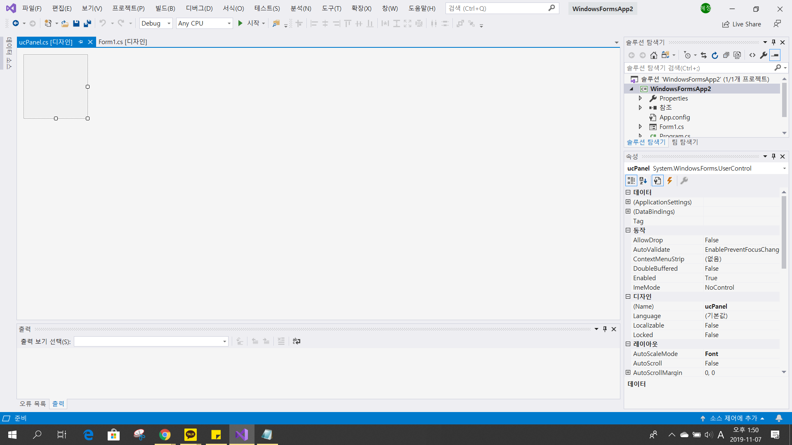Click the Alphabetical sort icon in Properties
Image resolution: width=792 pixels, height=445 pixels.
pyautogui.click(x=643, y=180)
